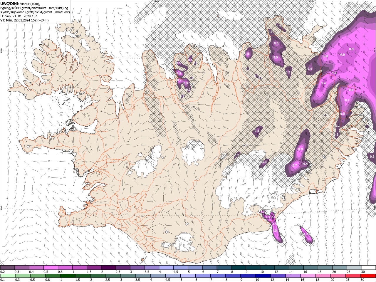Select rain legend swatch between 6 and 7
This screenshot has width=376, height=282.
(203, 276)
